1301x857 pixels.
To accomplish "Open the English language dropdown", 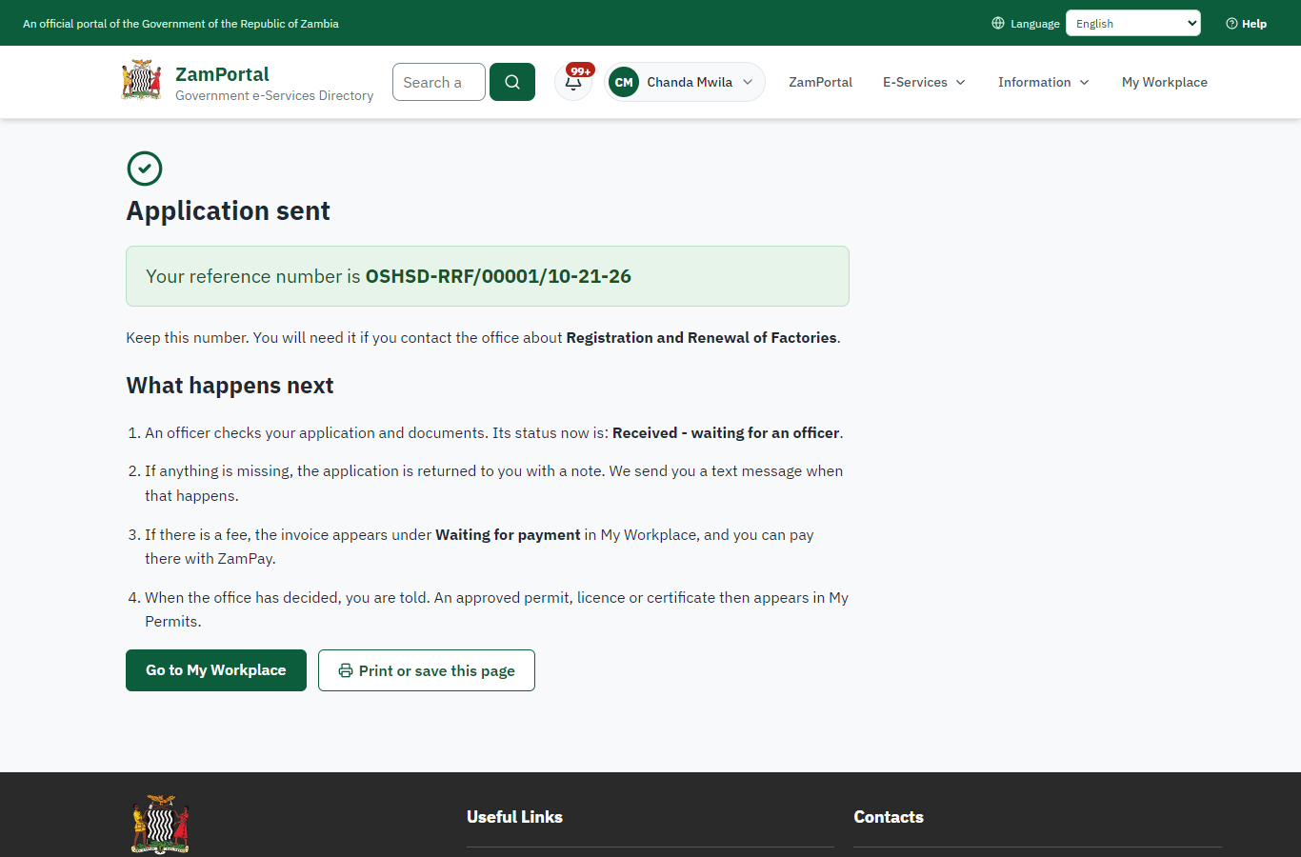I will click(1133, 23).
